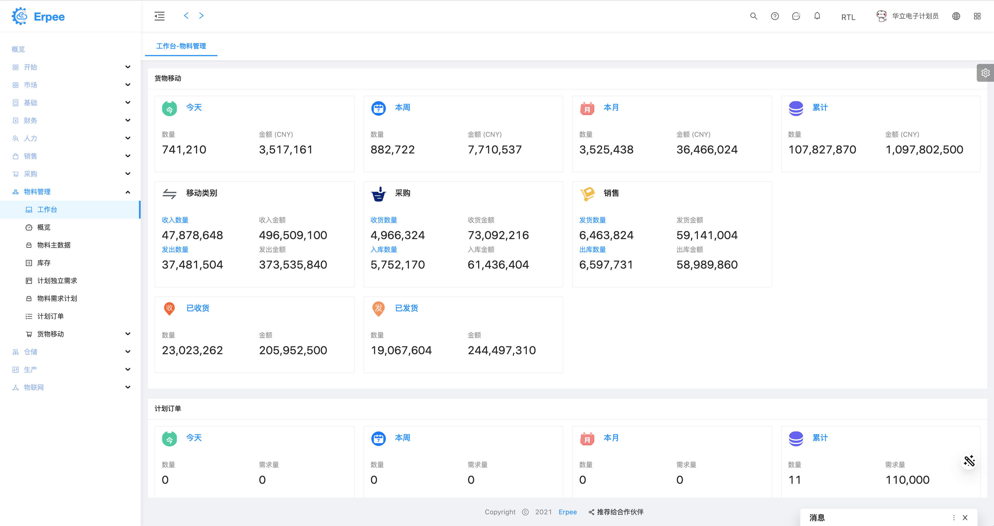Close the 消息 message panel
Image resolution: width=994 pixels, height=526 pixels.
965,517
